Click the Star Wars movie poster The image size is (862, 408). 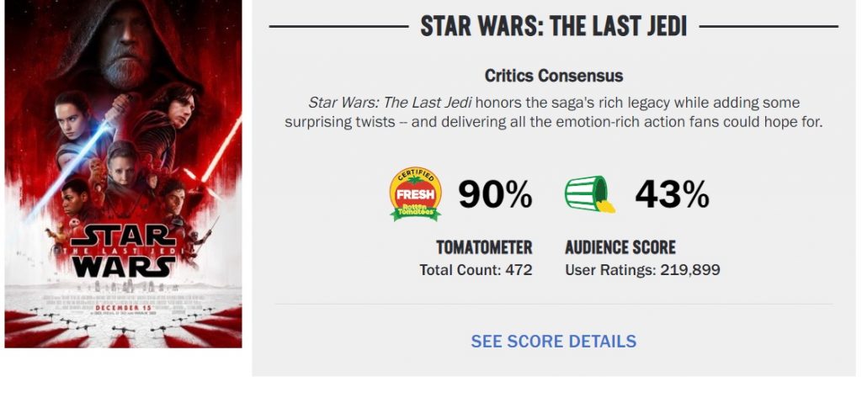click(123, 173)
